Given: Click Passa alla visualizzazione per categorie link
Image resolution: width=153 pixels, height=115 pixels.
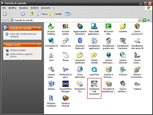Looking at the screenshot, I should click(23, 35).
